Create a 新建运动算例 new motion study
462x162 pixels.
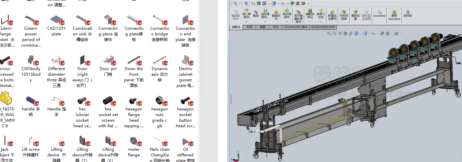pyautogui.click(x=332, y=15)
